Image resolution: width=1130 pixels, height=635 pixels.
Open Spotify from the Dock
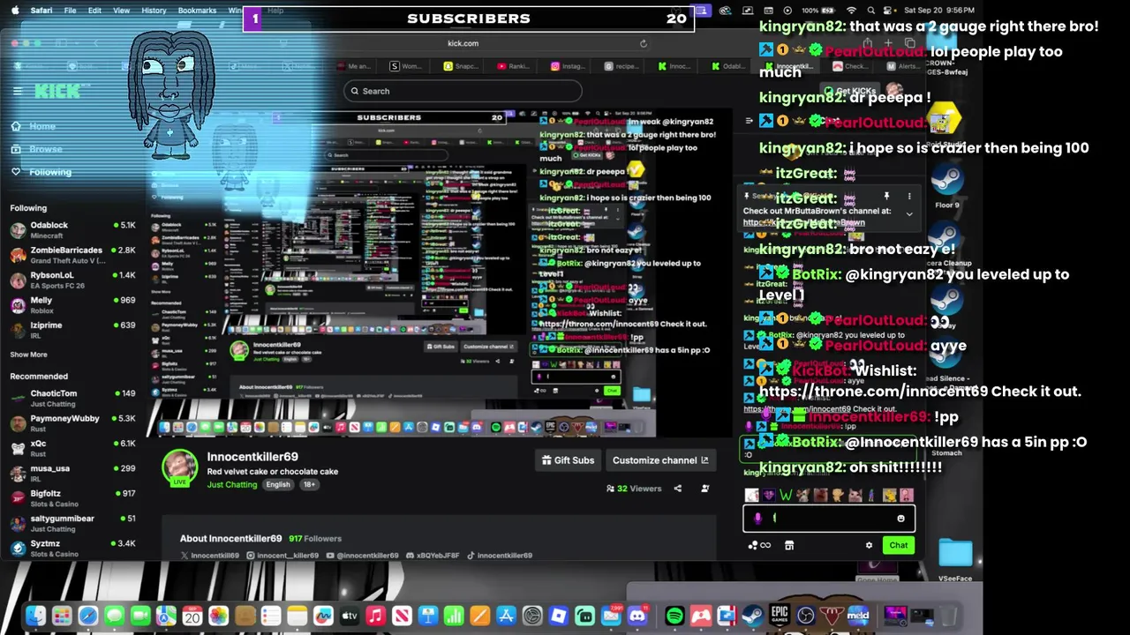[x=674, y=616]
